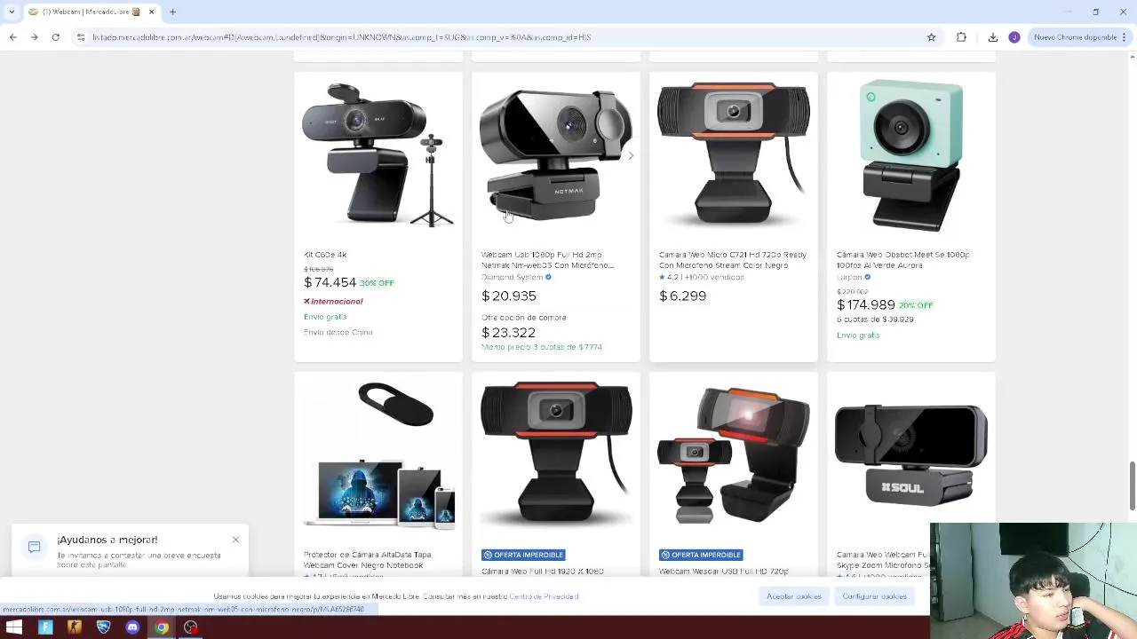
Task: Click the Diamond System seller name
Action: tap(512, 277)
